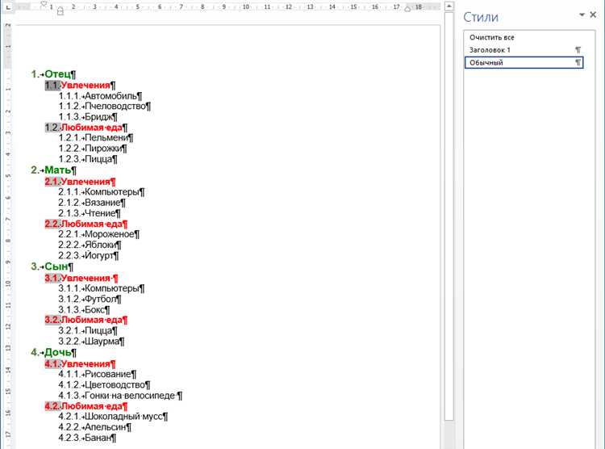This screenshot has height=449, width=605.
Task: Click the 2.2 Любимая еда subheading
Action: (86, 224)
